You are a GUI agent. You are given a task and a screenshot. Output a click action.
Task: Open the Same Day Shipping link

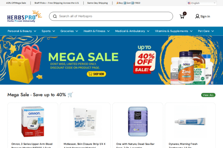tap(98, 3)
